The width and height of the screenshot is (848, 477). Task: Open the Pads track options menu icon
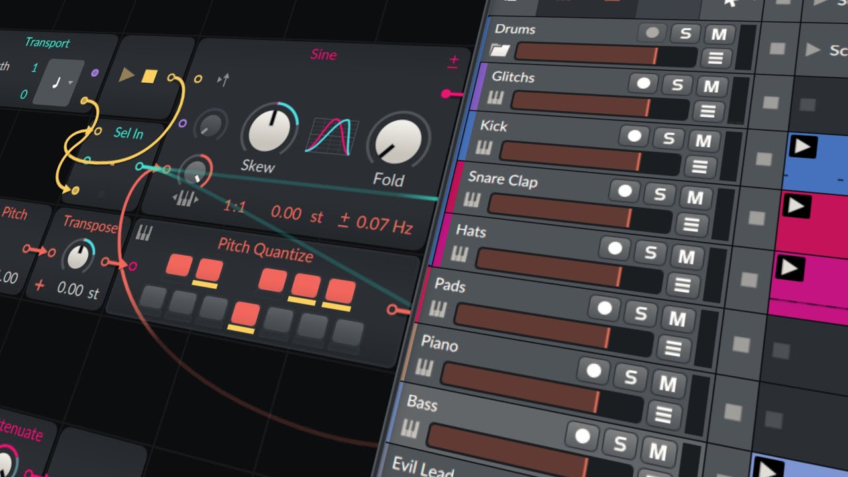[x=672, y=348]
